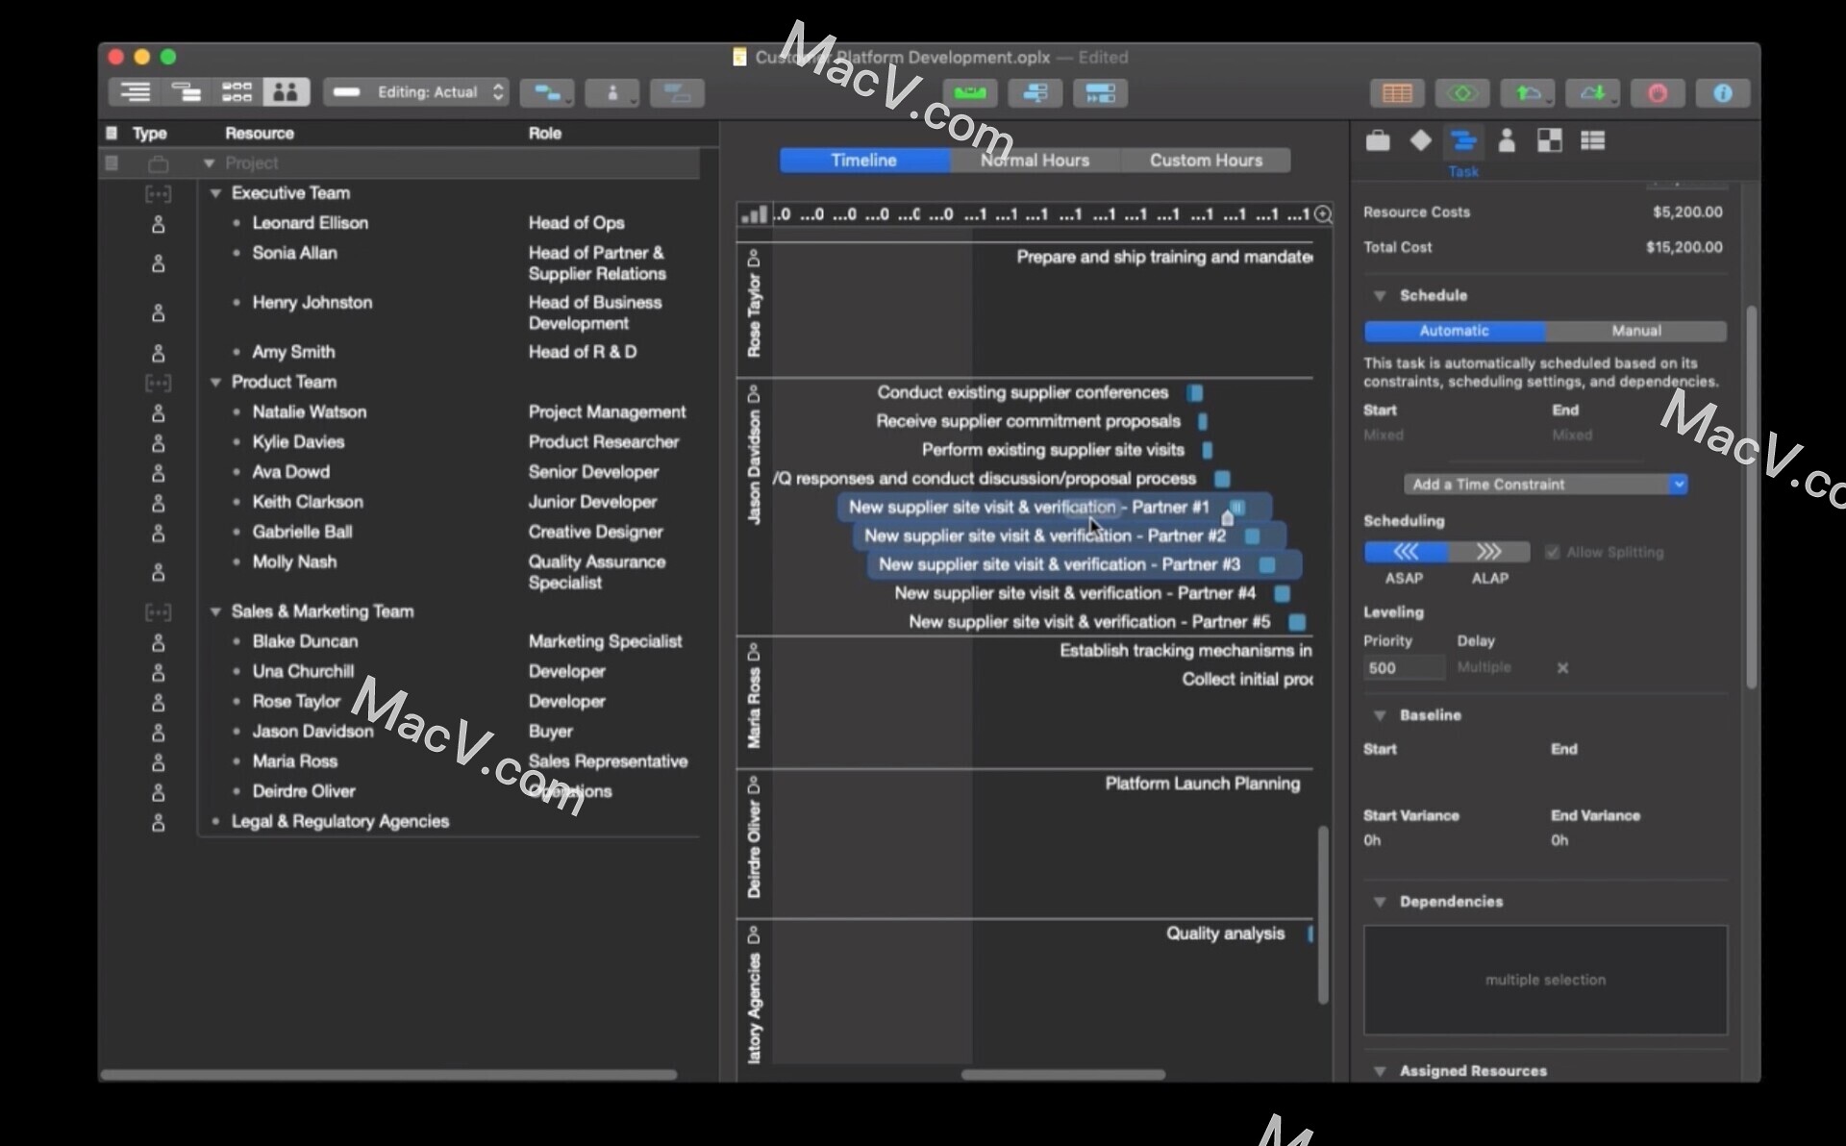1846x1146 pixels.
Task: Show the Info inspector icon
Action: 1723,93
